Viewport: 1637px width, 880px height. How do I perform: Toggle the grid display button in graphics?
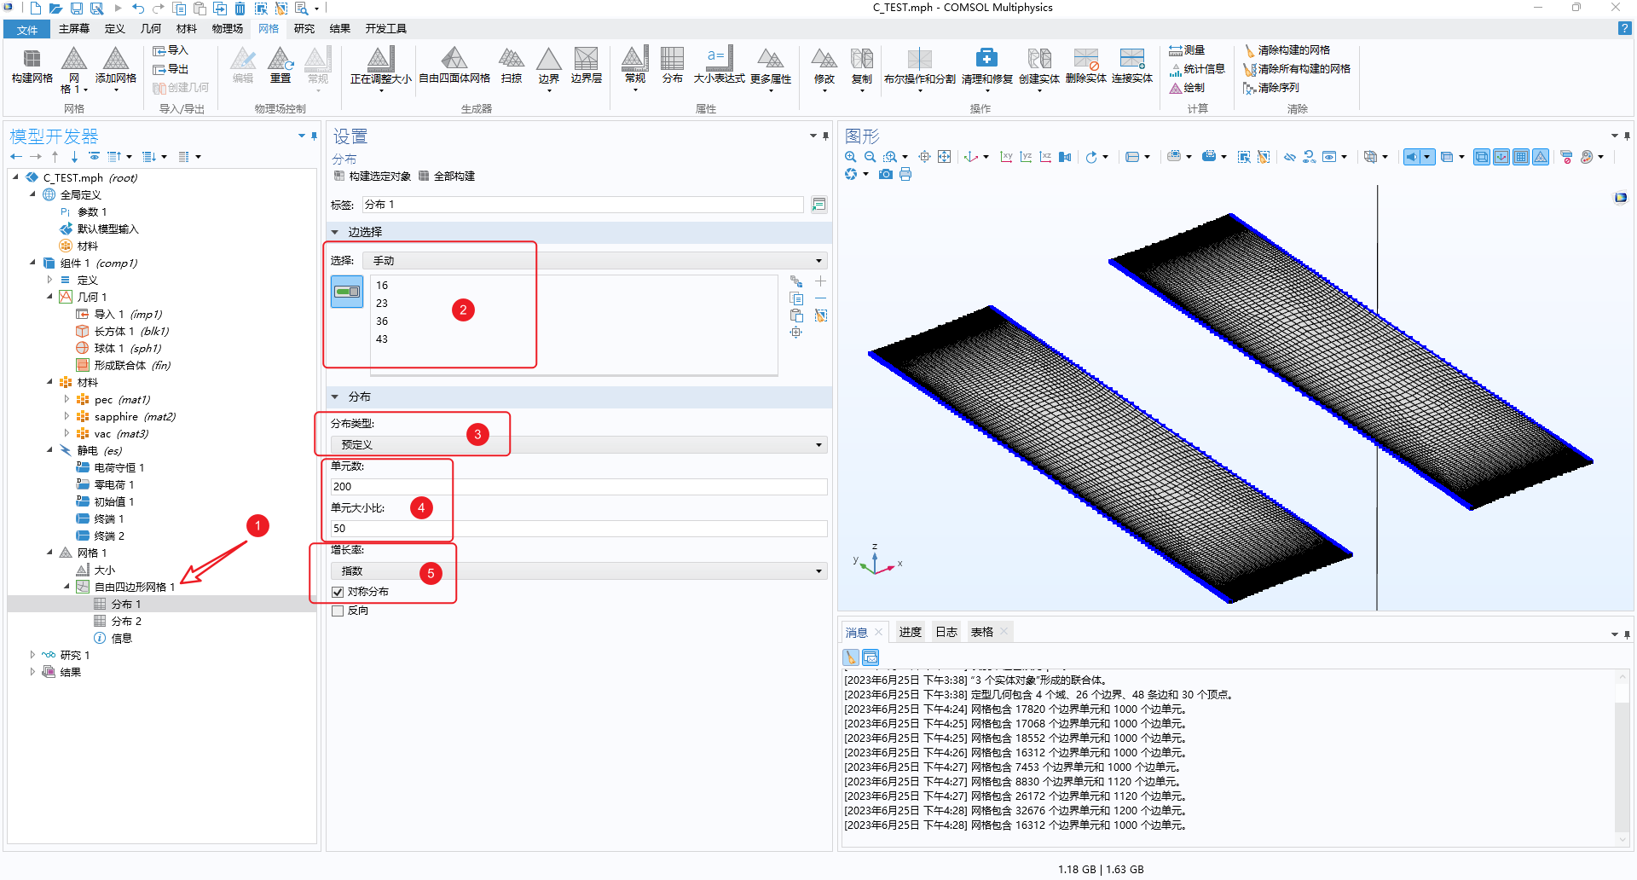(1521, 157)
